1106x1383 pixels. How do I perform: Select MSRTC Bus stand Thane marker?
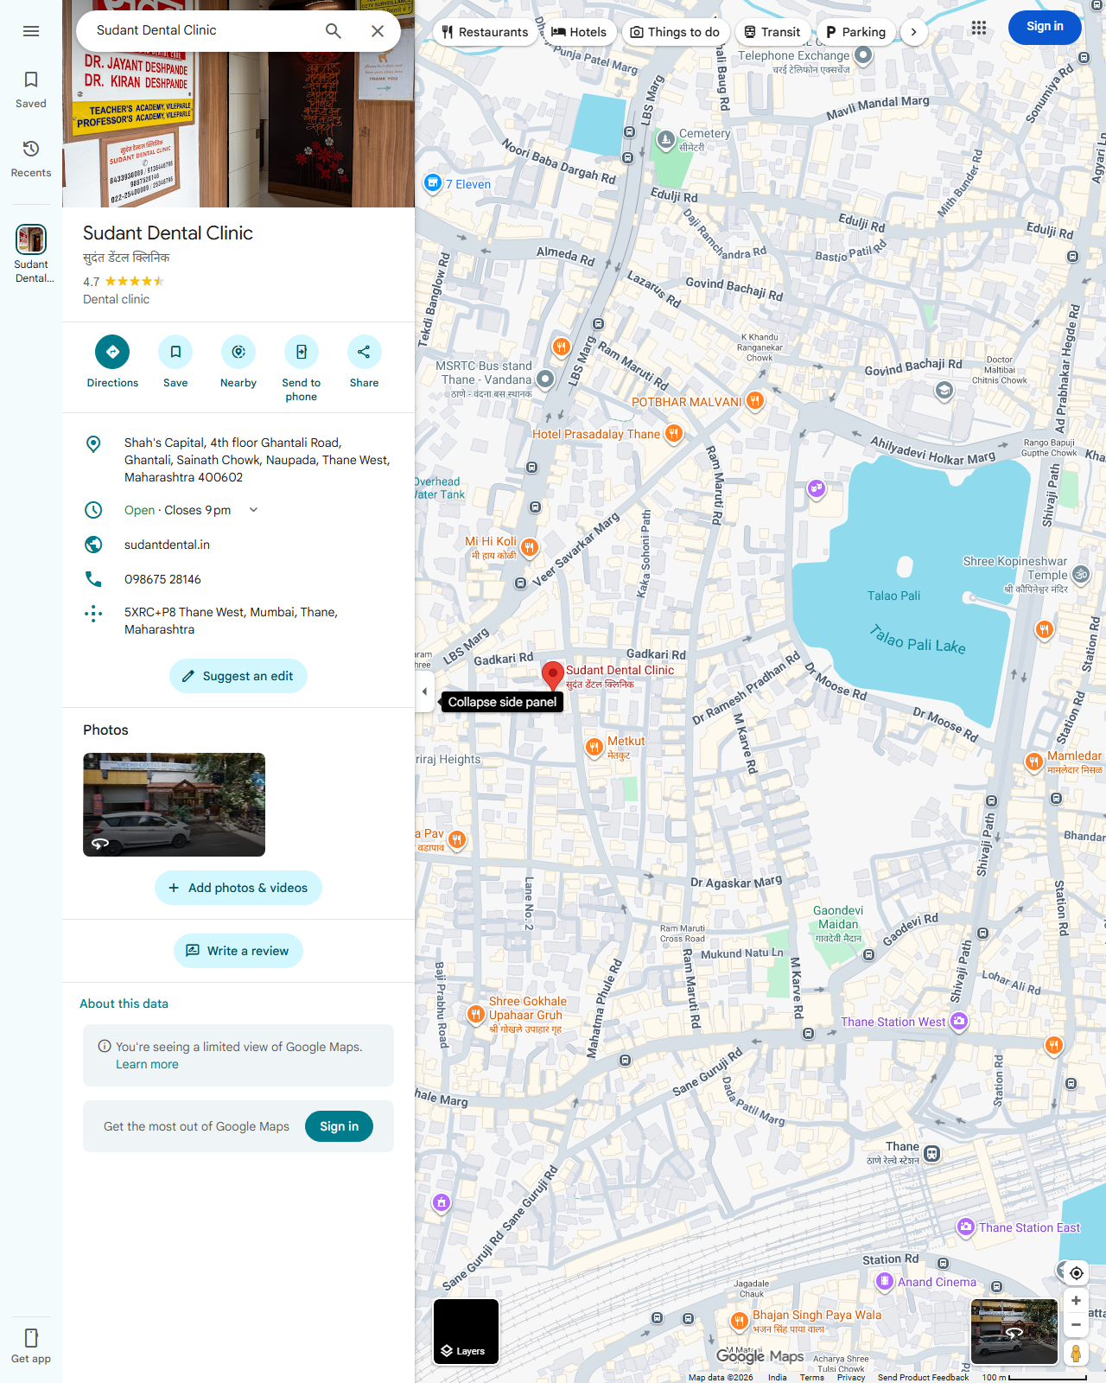tap(545, 378)
